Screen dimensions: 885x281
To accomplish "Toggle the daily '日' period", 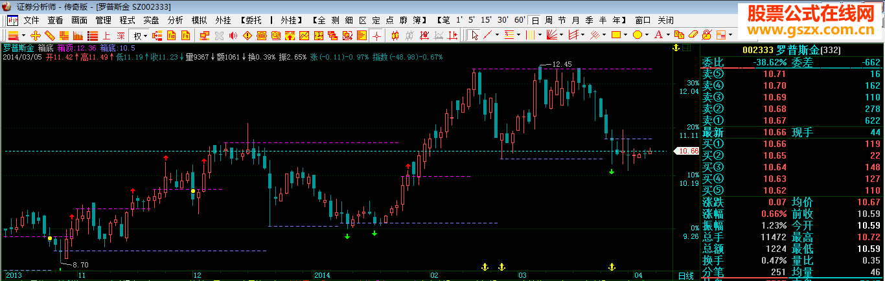I will pyautogui.click(x=535, y=20).
